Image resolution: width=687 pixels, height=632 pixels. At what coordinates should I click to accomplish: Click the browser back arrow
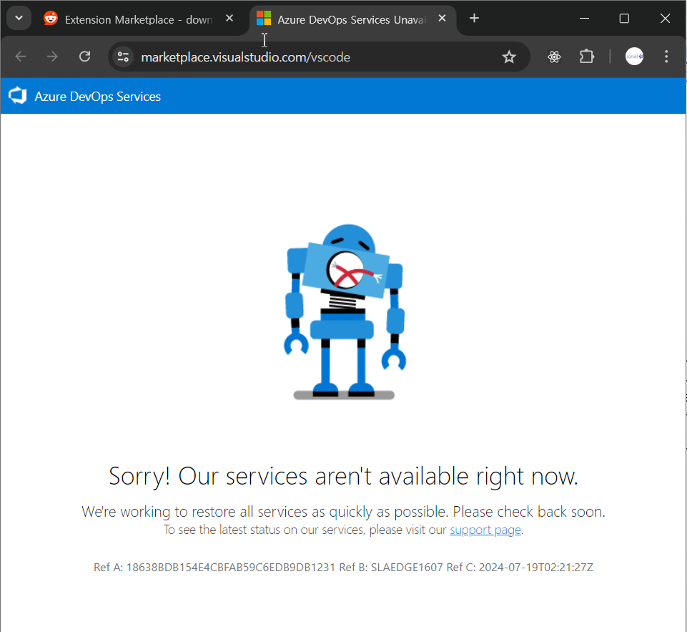21,57
